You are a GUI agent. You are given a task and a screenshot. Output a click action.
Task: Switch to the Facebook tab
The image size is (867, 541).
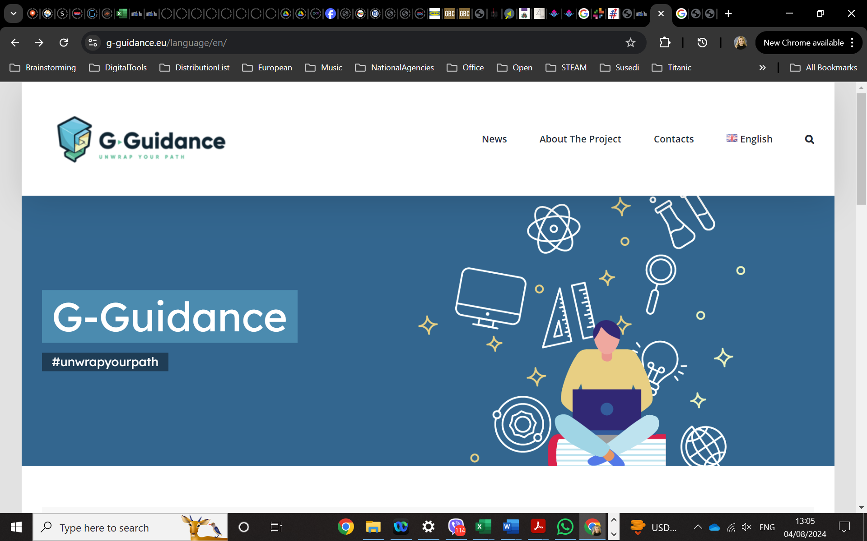point(331,14)
